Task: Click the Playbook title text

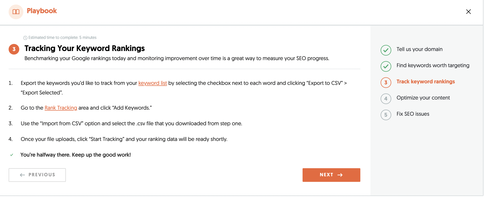Action: (x=42, y=11)
